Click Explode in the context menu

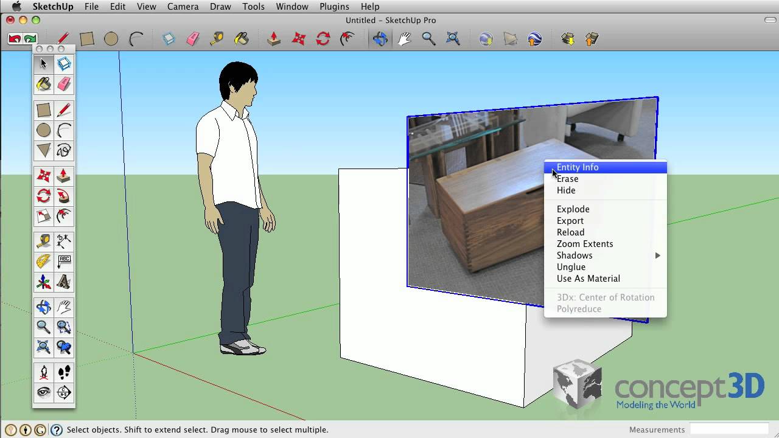click(573, 209)
